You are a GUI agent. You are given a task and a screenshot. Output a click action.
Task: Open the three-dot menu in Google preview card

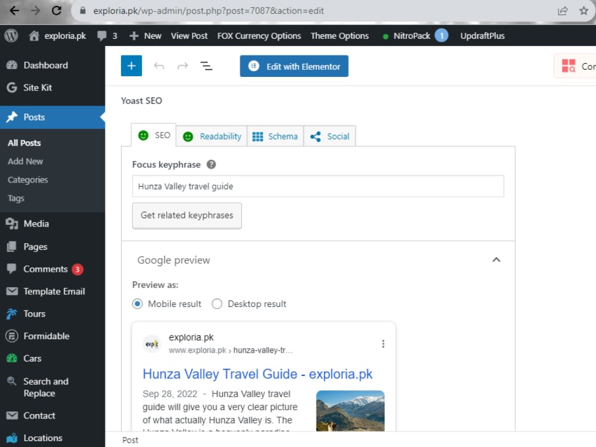coord(383,344)
